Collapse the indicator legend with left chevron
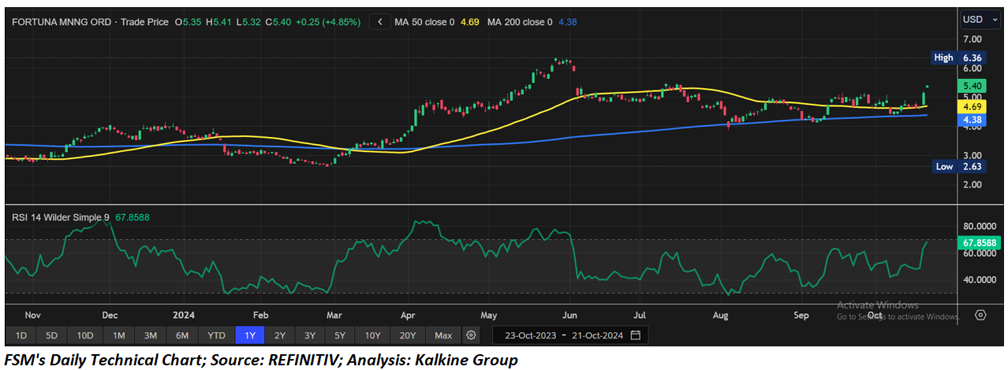The image size is (1008, 370). [x=380, y=22]
